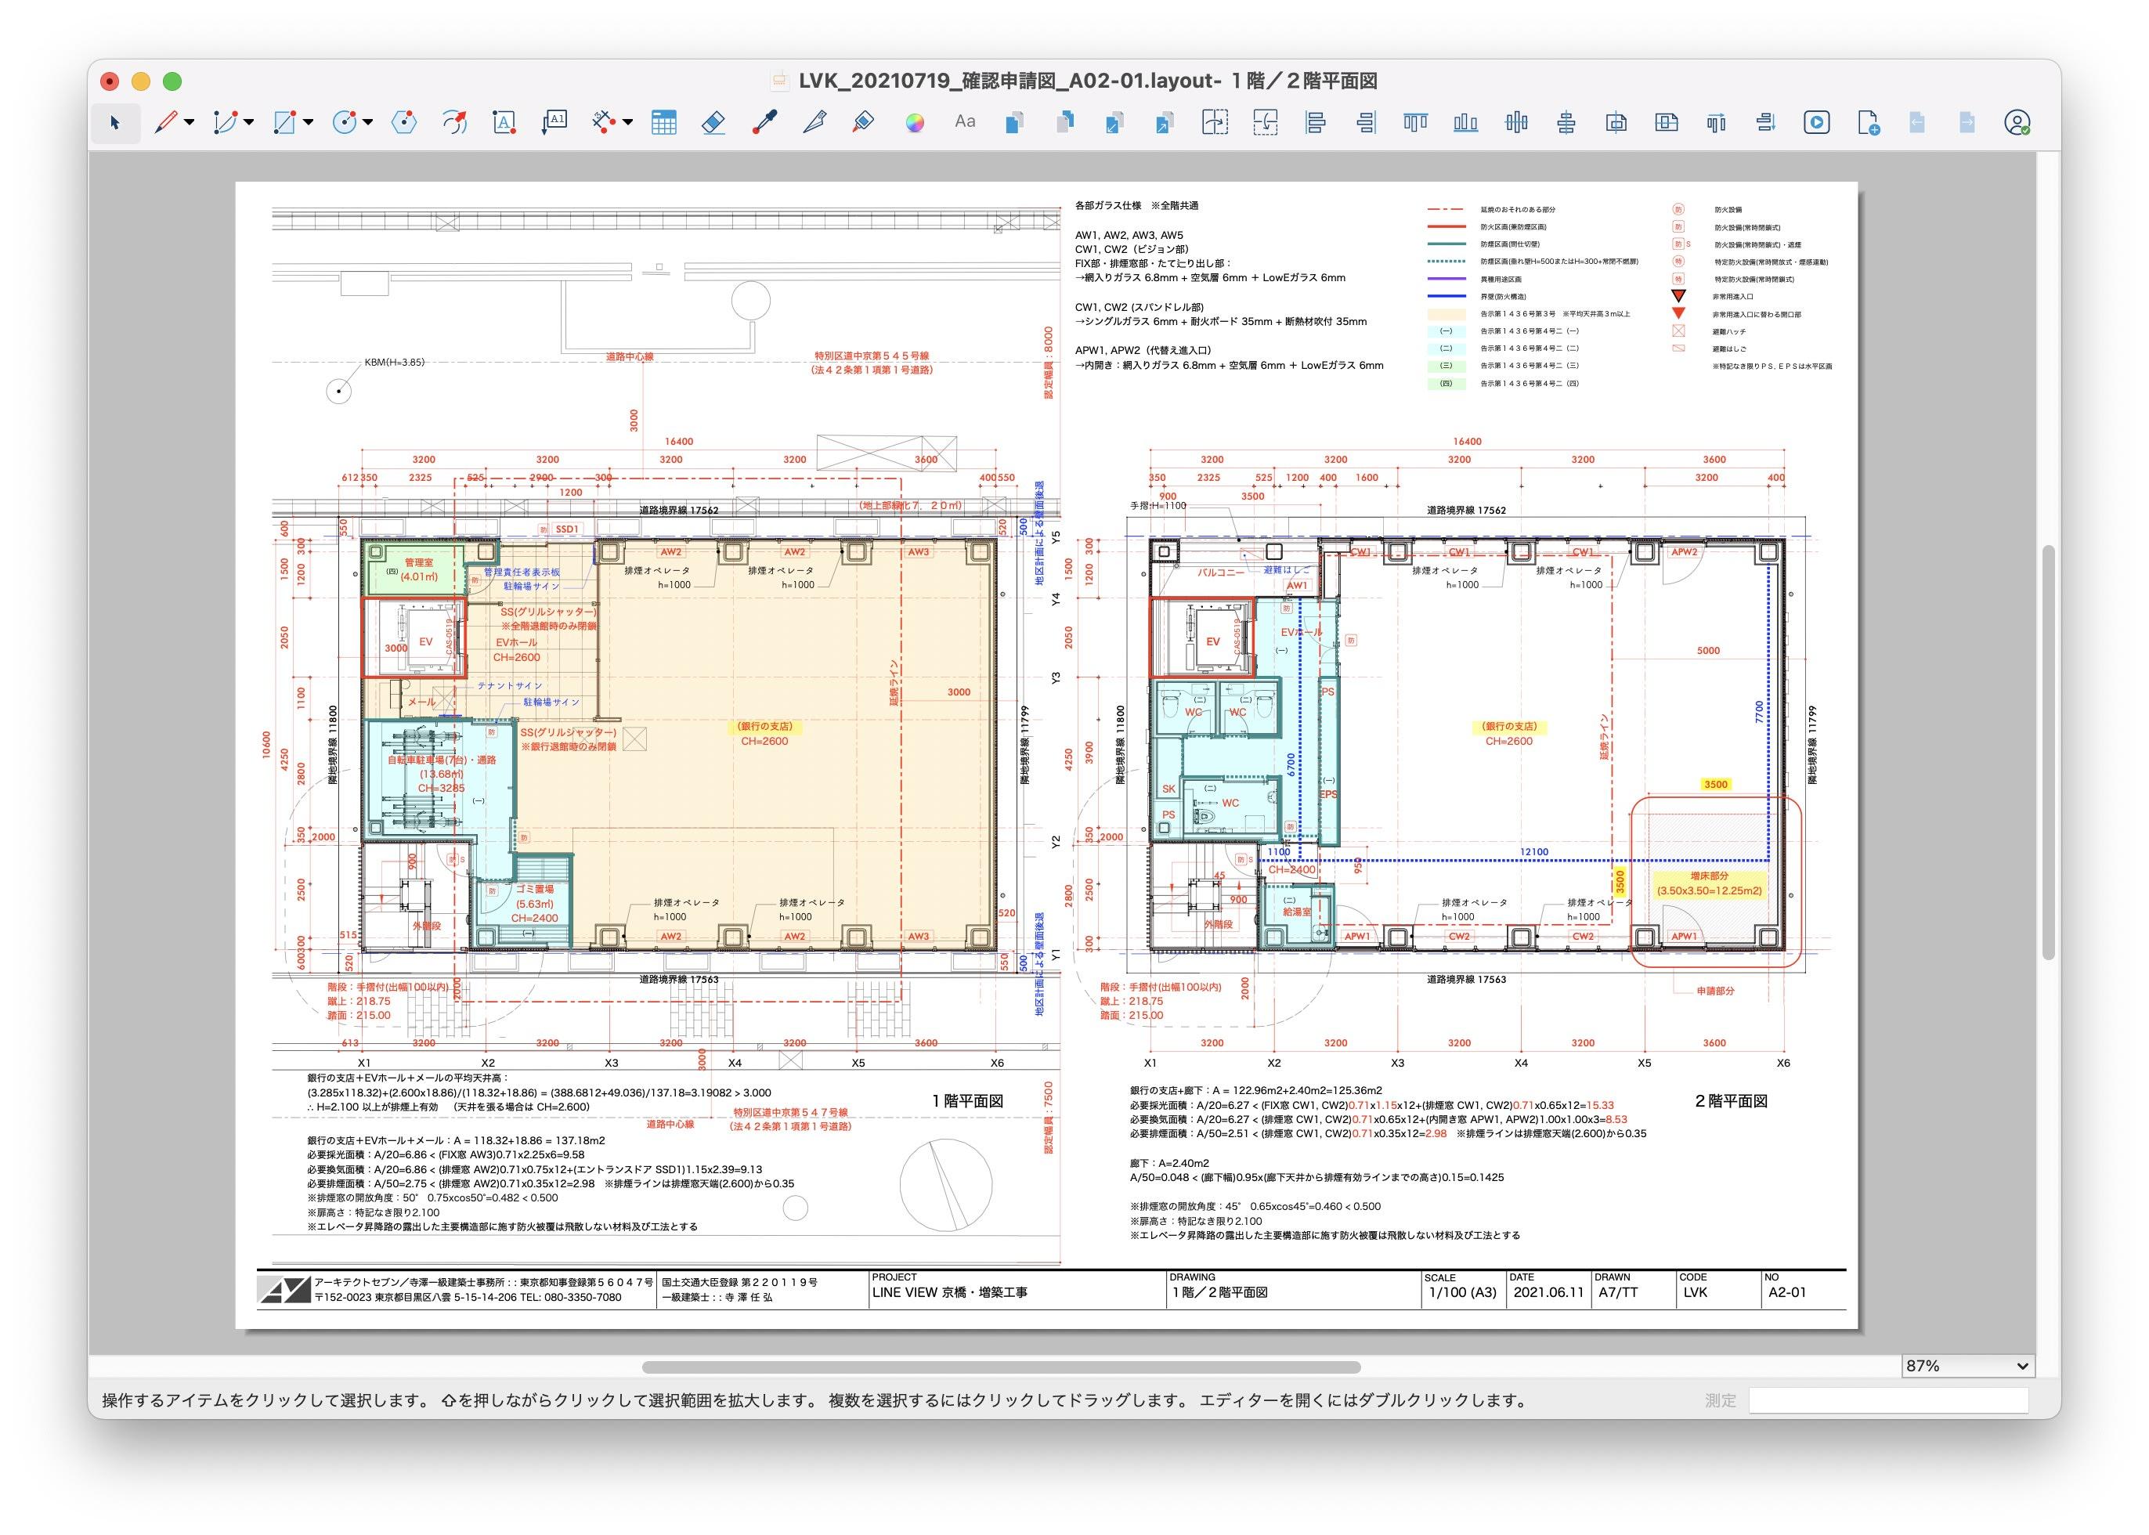This screenshot has height=1535, width=2149.
Task: Click the flip horizontal icon
Action: (1215, 123)
